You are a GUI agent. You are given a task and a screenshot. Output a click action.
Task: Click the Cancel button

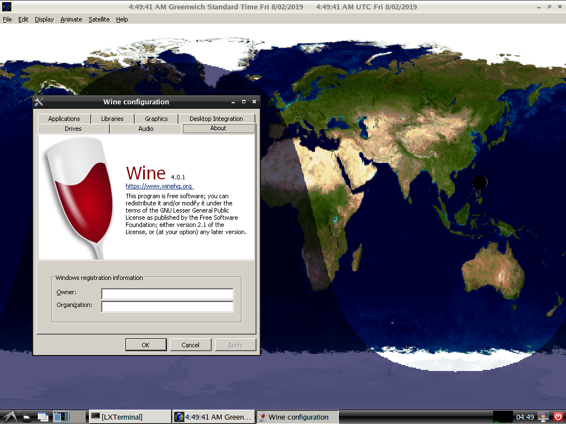190,345
